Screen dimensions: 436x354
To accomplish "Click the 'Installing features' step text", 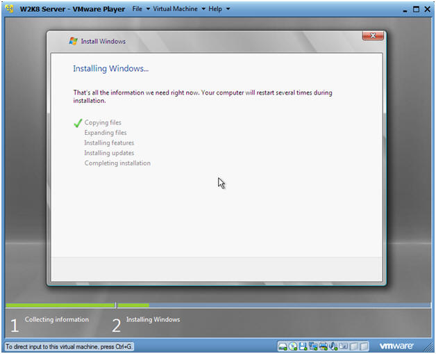I will (x=109, y=143).
